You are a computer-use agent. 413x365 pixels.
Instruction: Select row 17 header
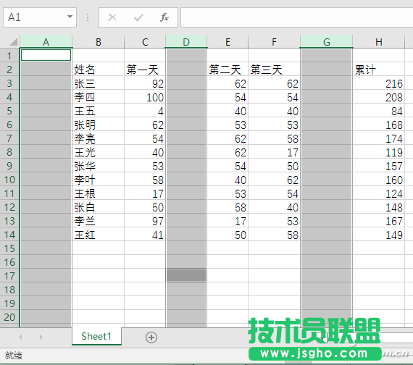[x=9, y=276]
